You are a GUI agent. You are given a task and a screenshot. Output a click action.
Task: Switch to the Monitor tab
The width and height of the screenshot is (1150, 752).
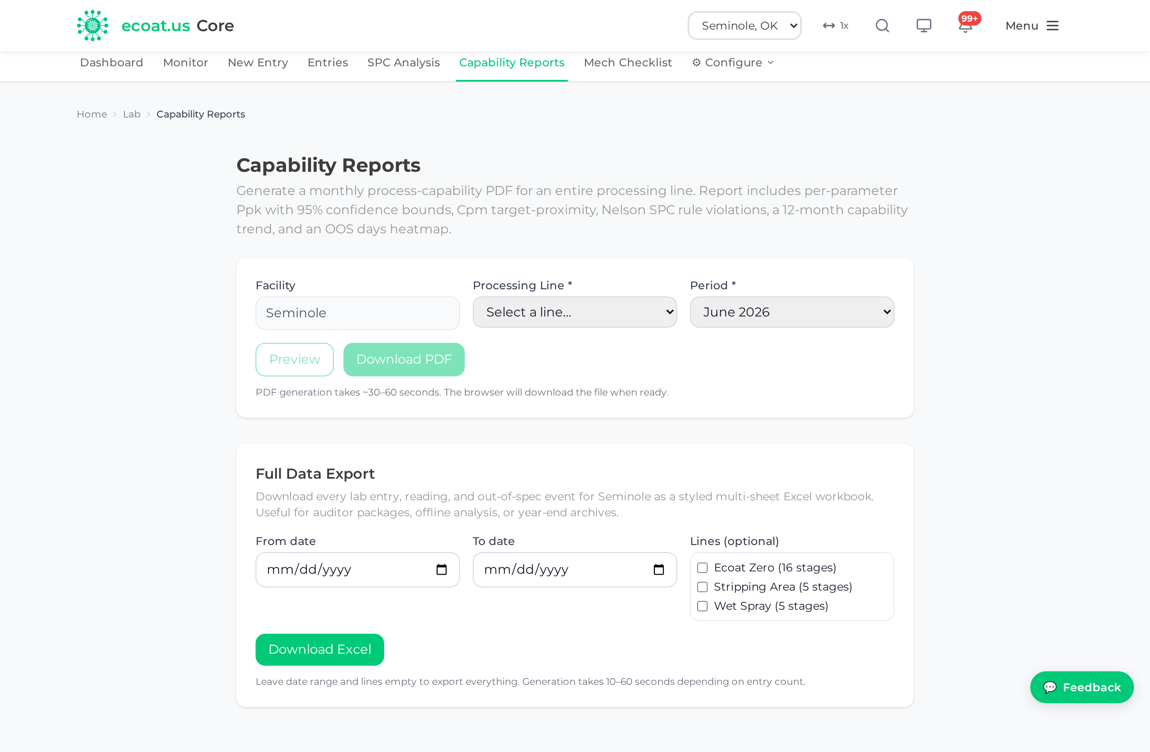[186, 62]
